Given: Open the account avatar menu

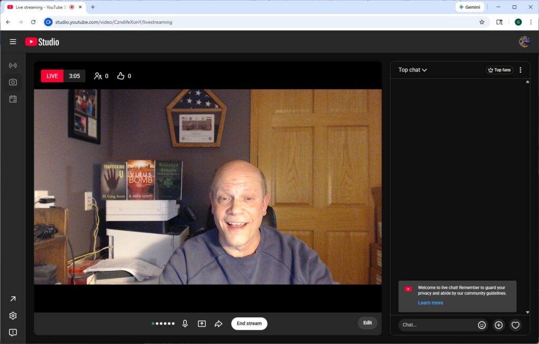Looking at the screenshot, I should (524, 42).
